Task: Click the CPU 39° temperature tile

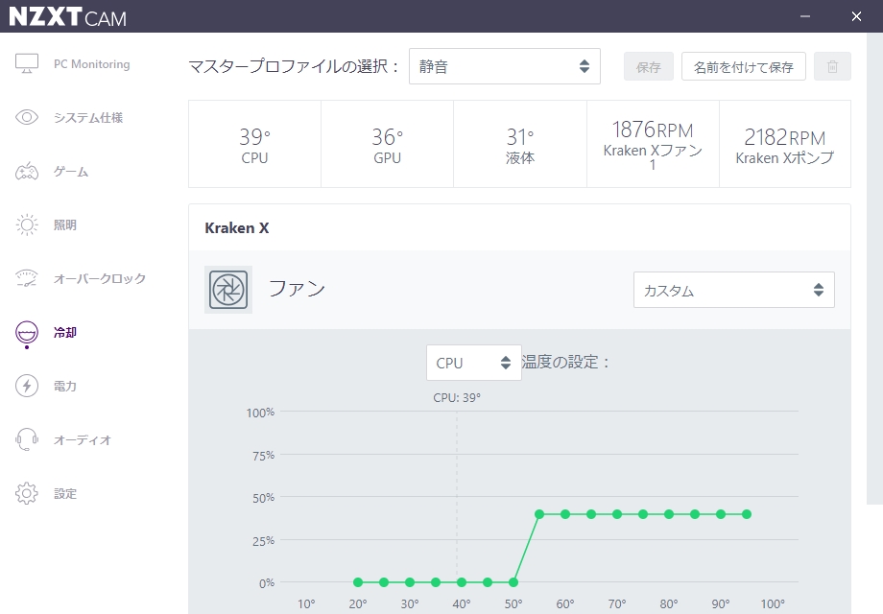Action: click(x=254, y=144)
